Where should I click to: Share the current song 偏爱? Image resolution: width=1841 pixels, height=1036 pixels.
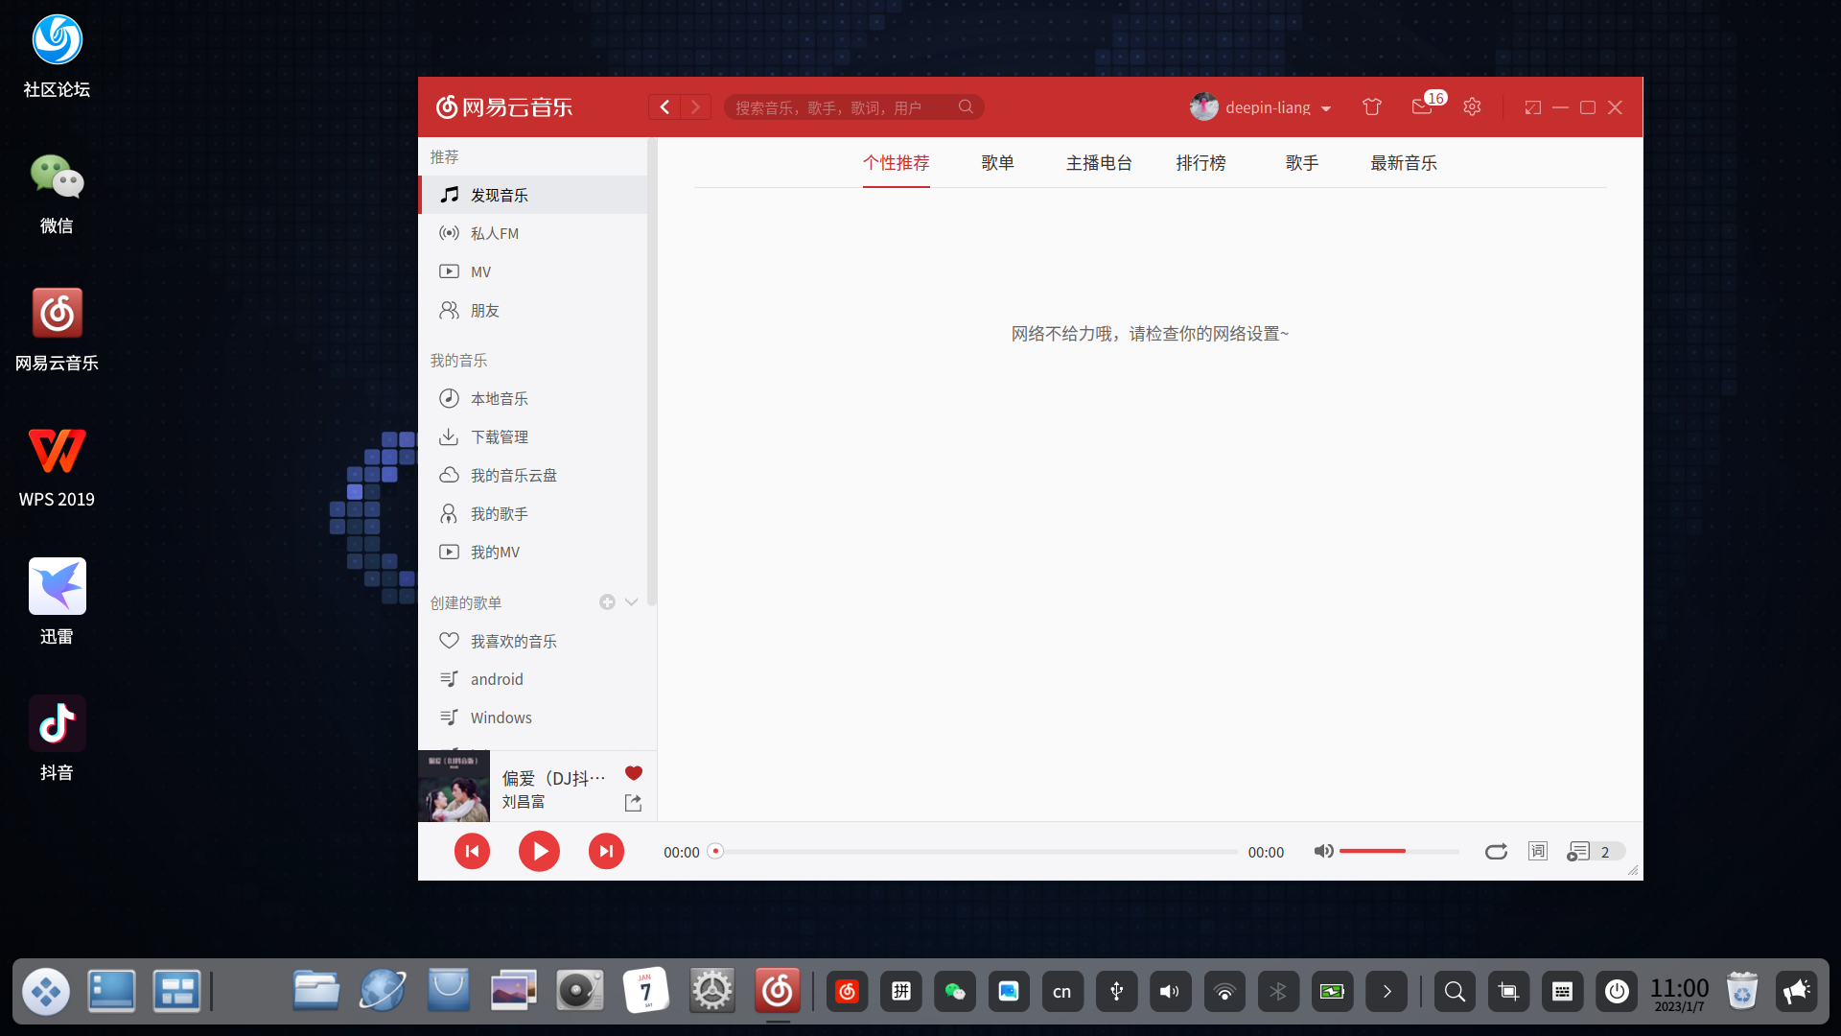633,803
